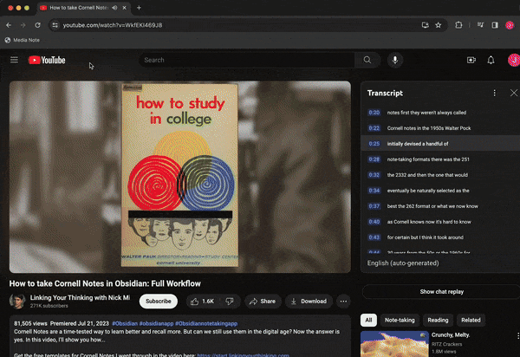Close the Transcript panel
The width and height of the screenshot is (520, 357).
coord(514,93)
